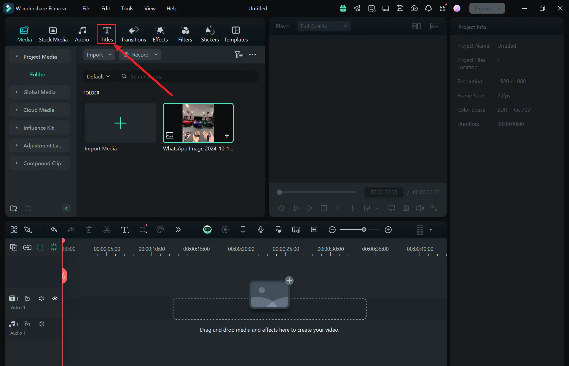Image resolution: width=569 pixels, height=366 pixels.
Task: Open the Edit menu
Action: [x=106, y=9]
